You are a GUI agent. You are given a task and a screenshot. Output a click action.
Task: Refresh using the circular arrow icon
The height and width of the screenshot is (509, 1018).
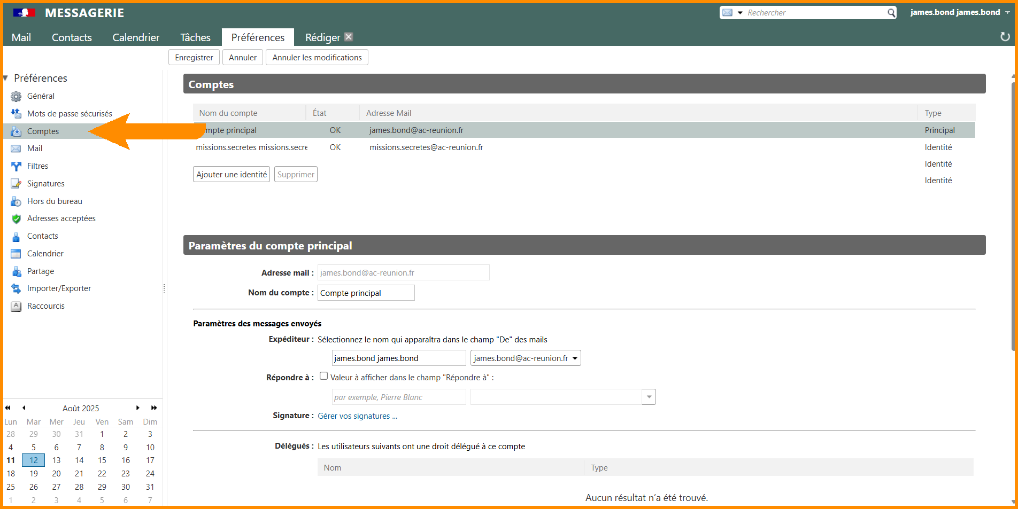click(x=1005, y=37)
